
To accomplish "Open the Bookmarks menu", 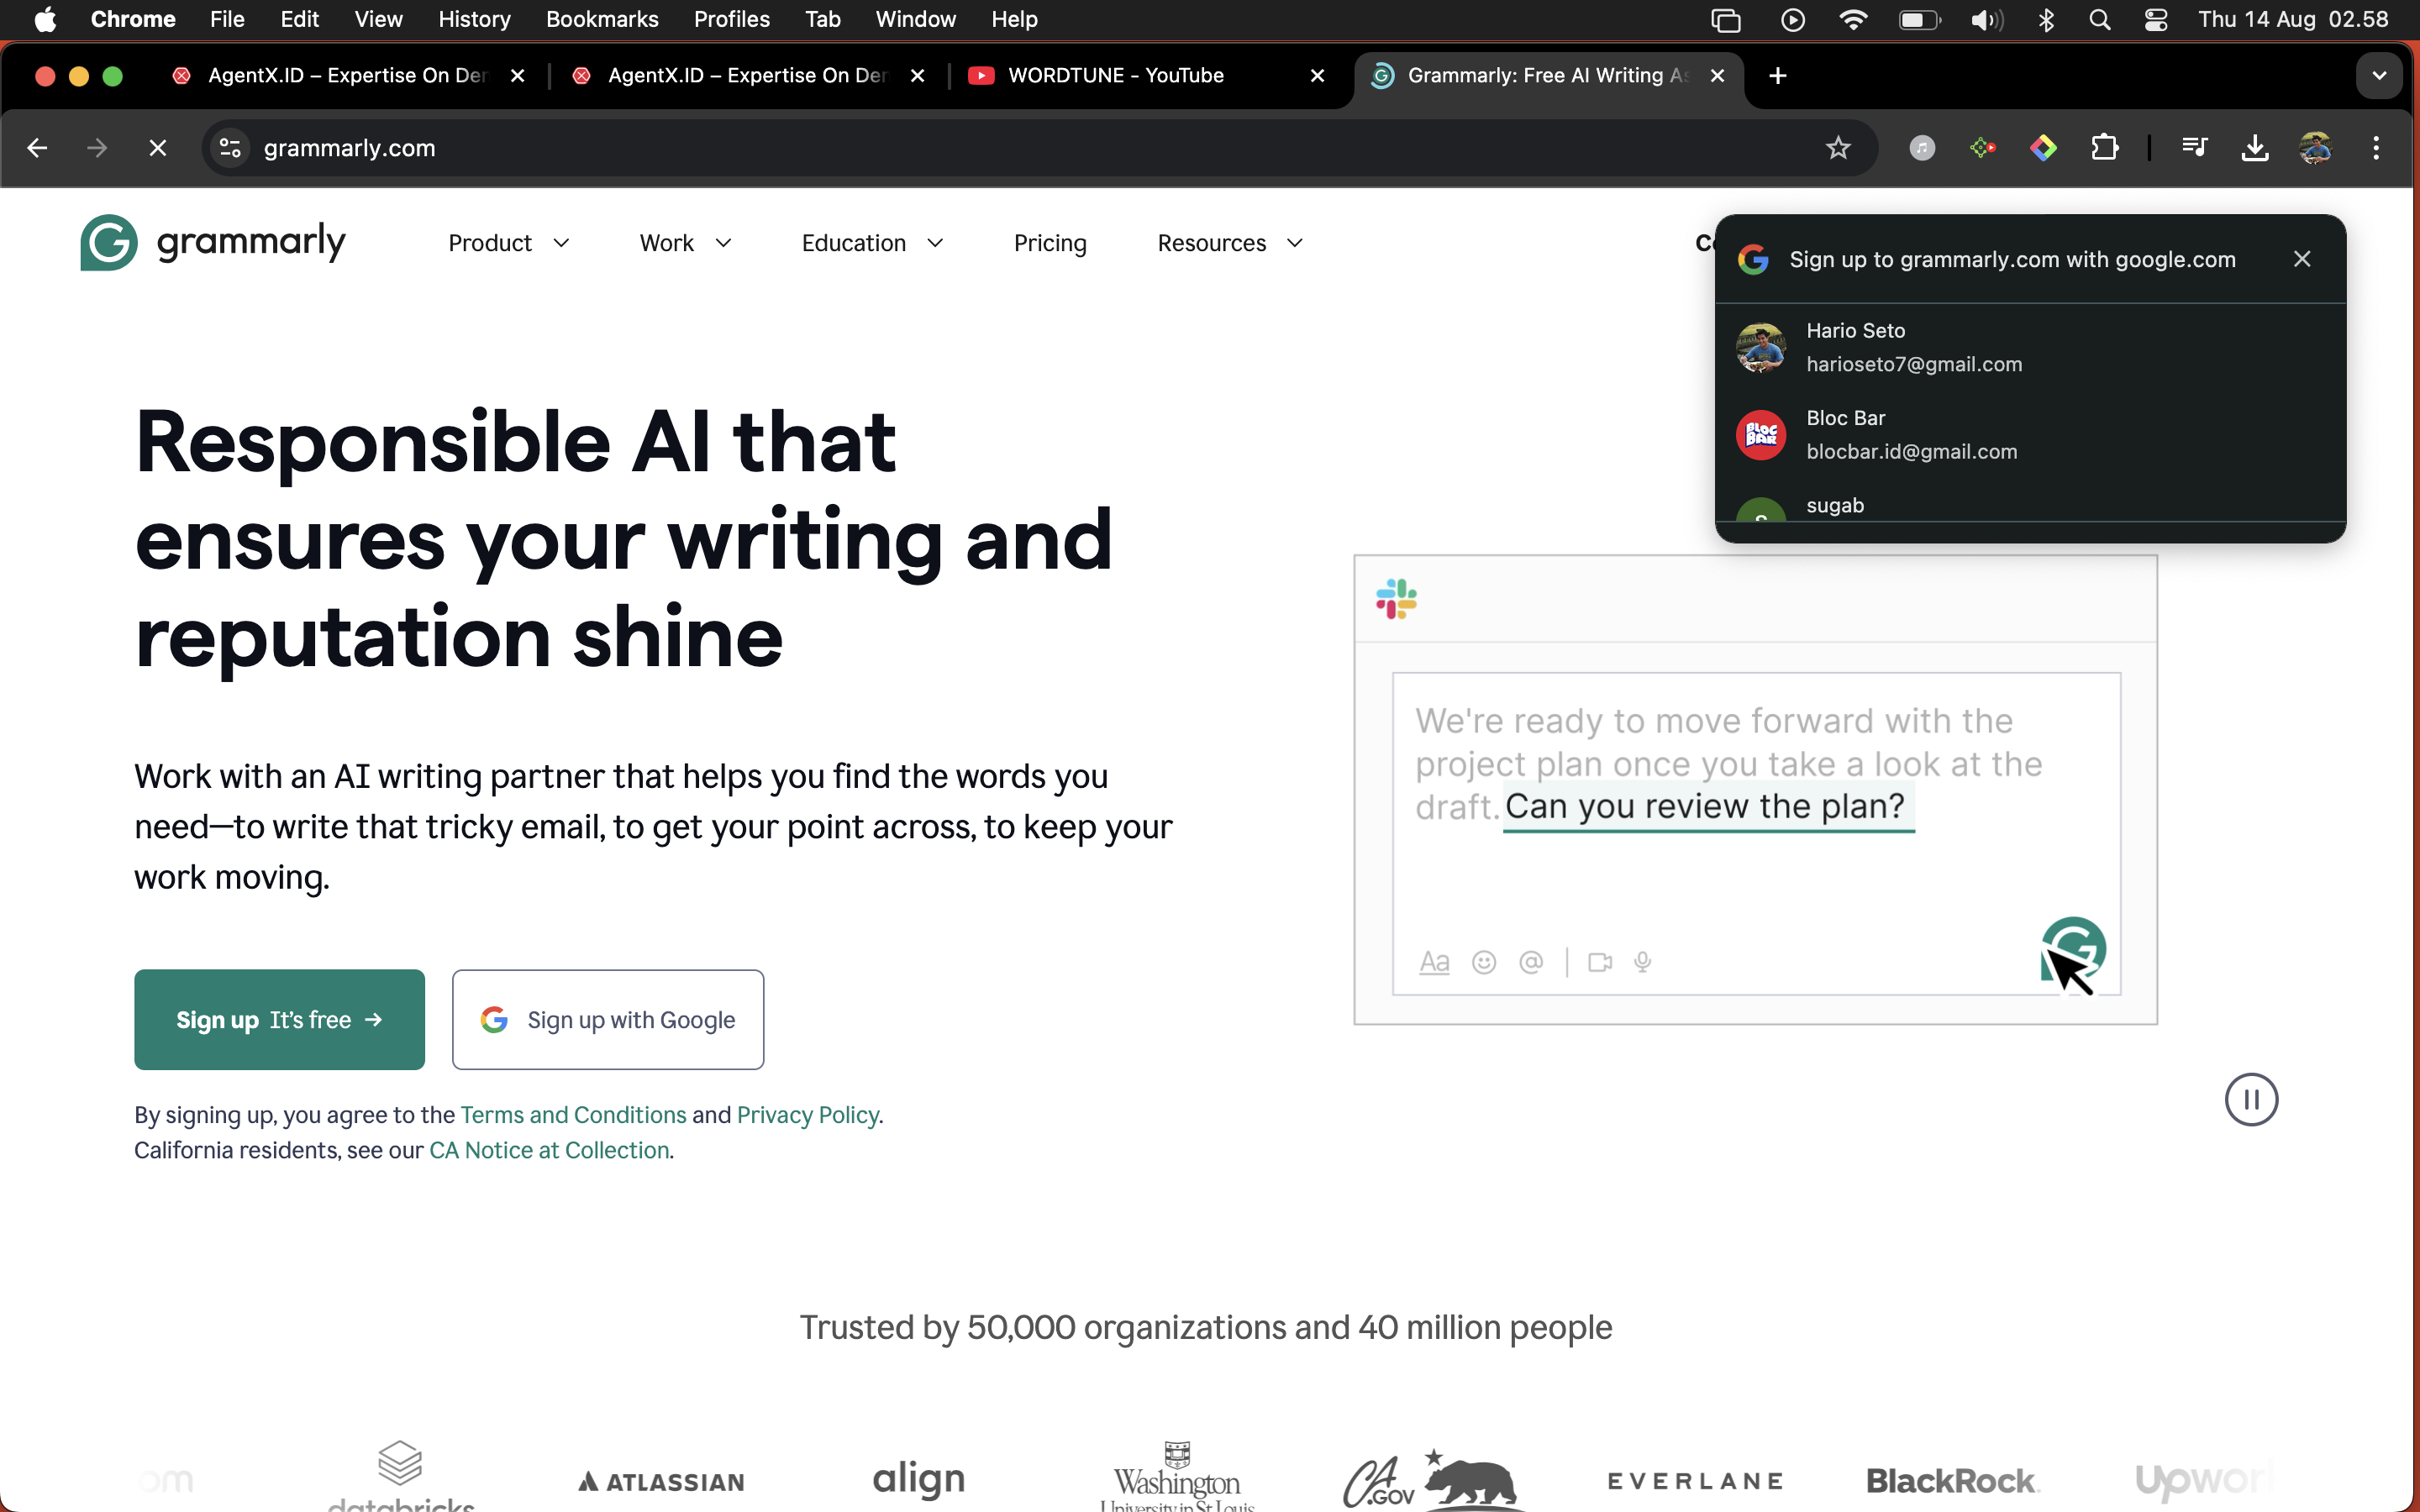I will (601, 19).
